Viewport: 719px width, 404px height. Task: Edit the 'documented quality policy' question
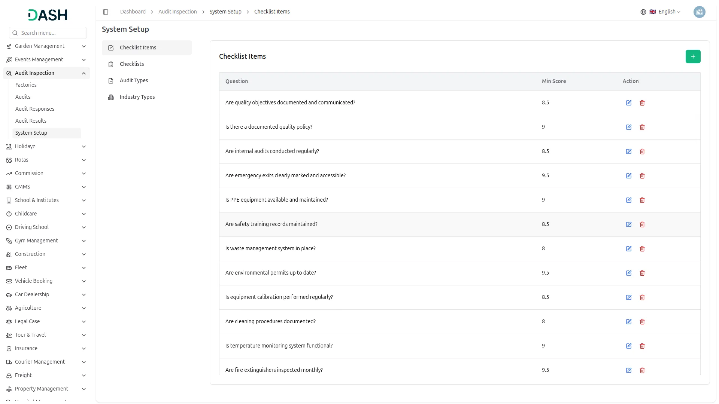(x=629, y=127)
